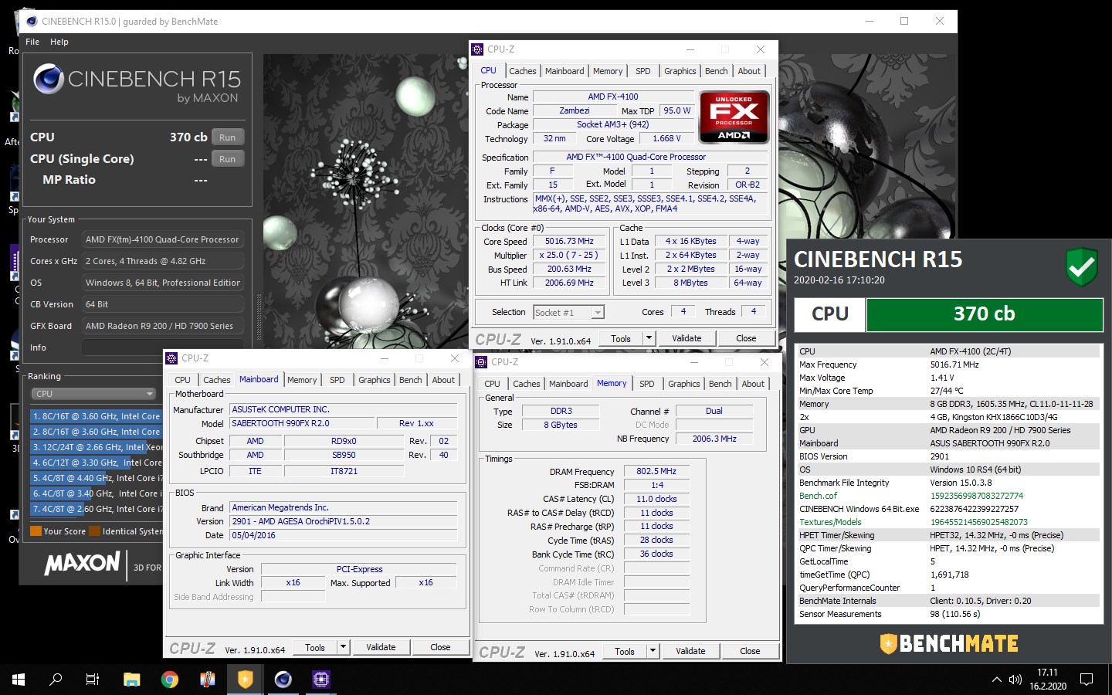The height and width of the screenshot is (695, 1112).
Task: Click Validate in CPU-tab CPU-Z window
Action: point(687,338)
